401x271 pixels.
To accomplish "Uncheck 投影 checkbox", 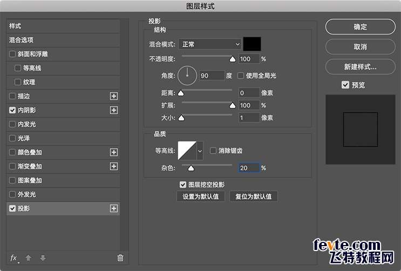I will pos(12,208).
